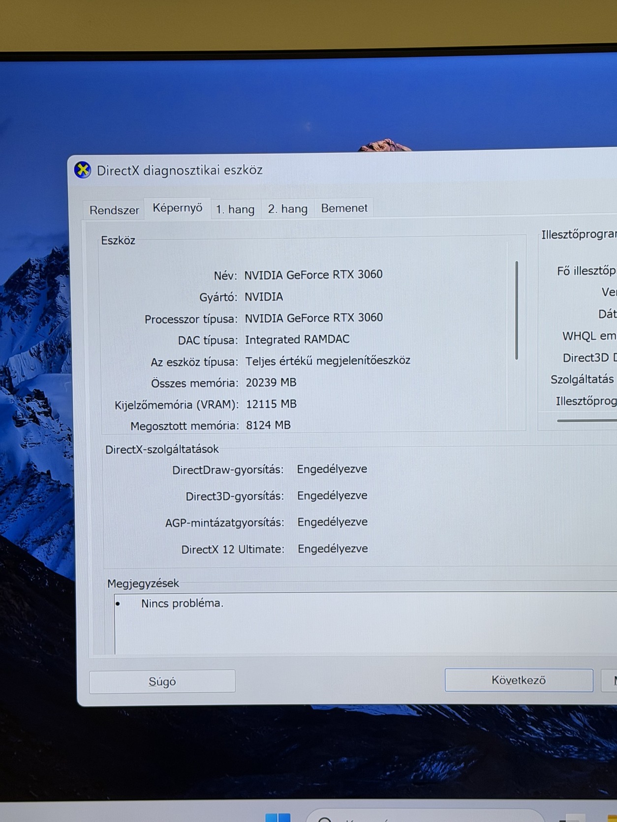Click the 20239 MB total memory value
The image size is (617, 822).
coord(271,382)
